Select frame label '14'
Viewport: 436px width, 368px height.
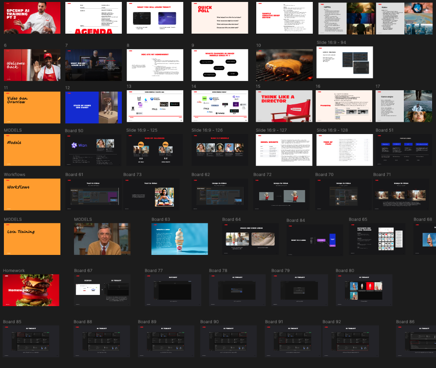194,86
